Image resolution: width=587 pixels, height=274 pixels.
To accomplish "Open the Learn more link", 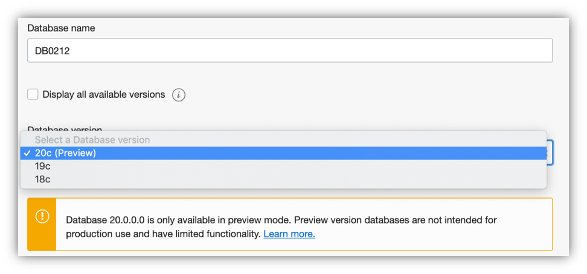I will pos(289,234).
